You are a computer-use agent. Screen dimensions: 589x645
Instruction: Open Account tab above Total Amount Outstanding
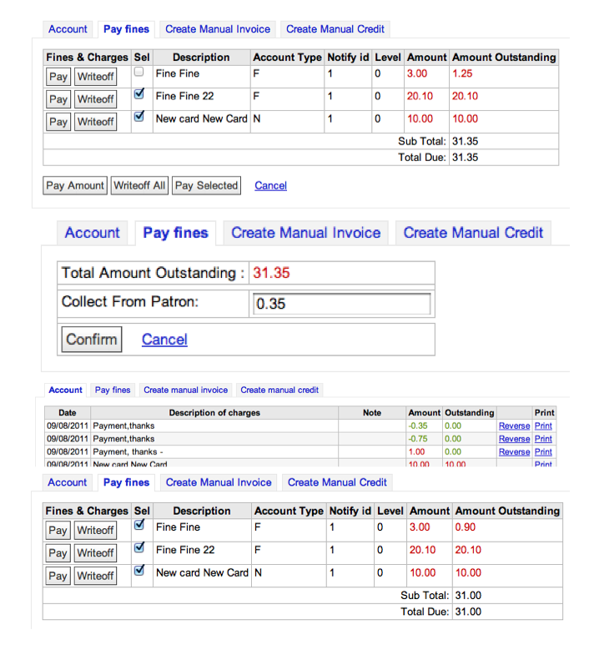[92, 233]
